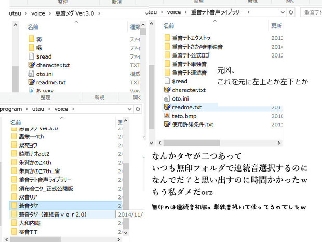Click the oto.ini icon in the top-left window
Image resolution: width=322 pixels, height=242 pixels.
click(x=31, y=74)
